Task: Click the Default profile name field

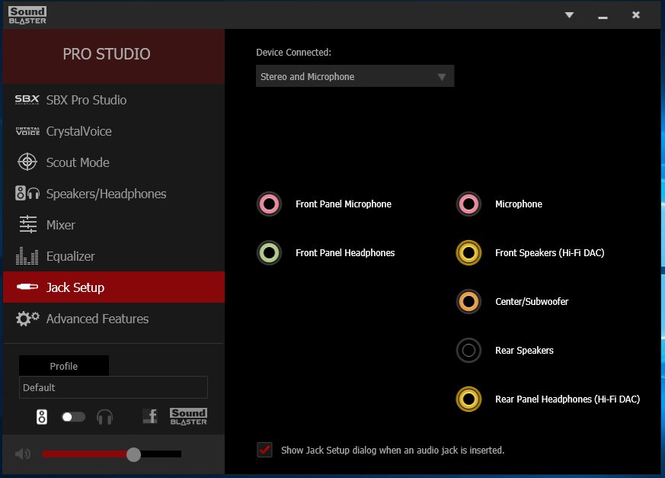Action: pos(113,387)
